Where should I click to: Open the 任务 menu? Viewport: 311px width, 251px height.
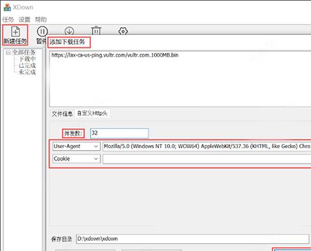8,19
